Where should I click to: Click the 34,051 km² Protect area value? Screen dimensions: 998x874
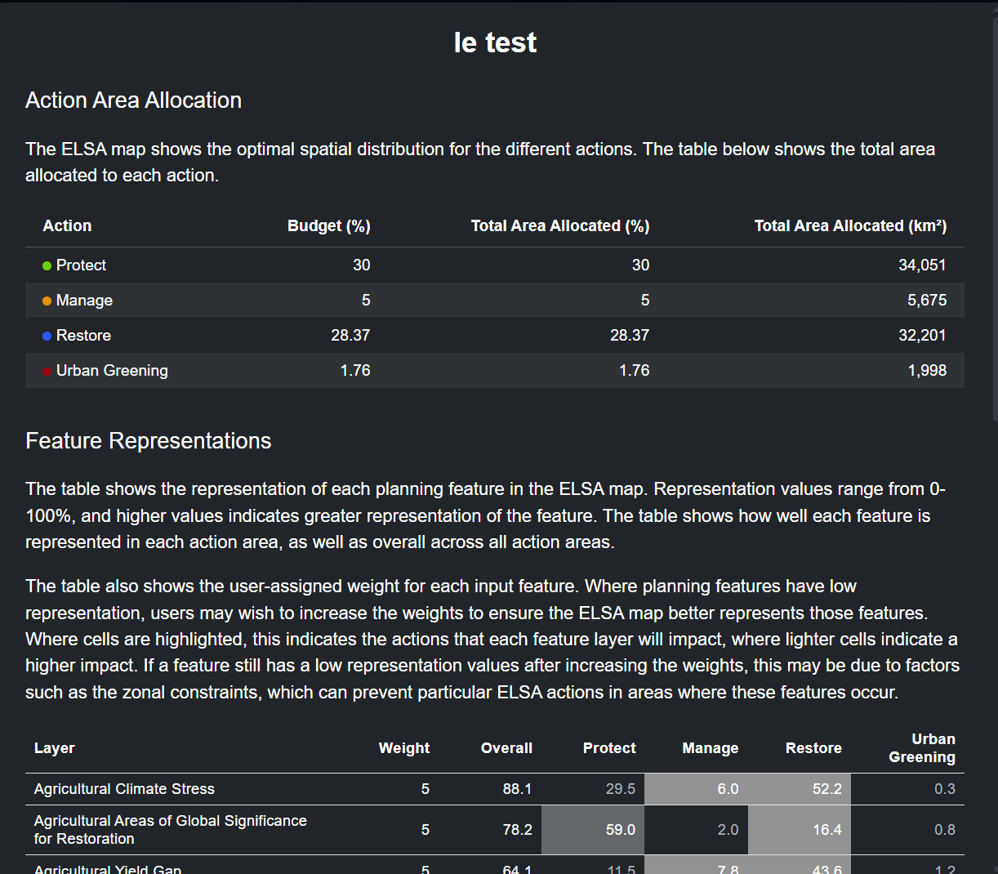921,265
